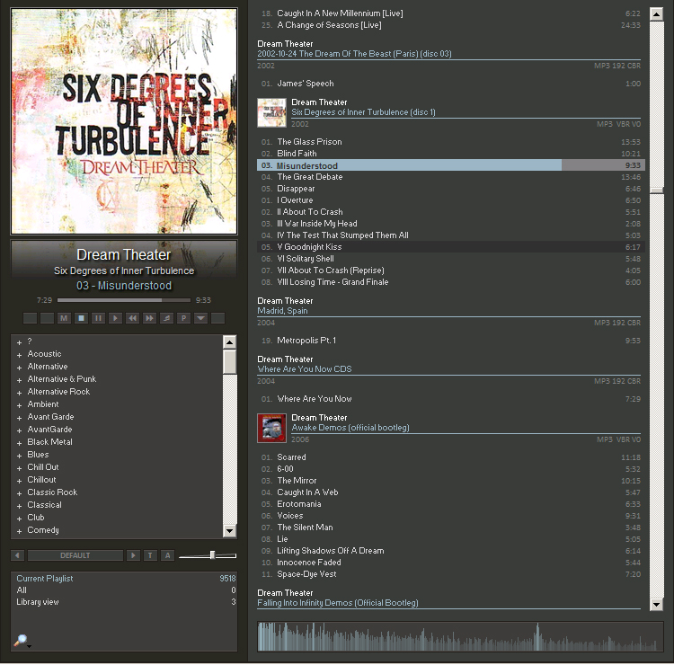Expand the Ambient genre node
674x665 pixels.
(20, 406)
